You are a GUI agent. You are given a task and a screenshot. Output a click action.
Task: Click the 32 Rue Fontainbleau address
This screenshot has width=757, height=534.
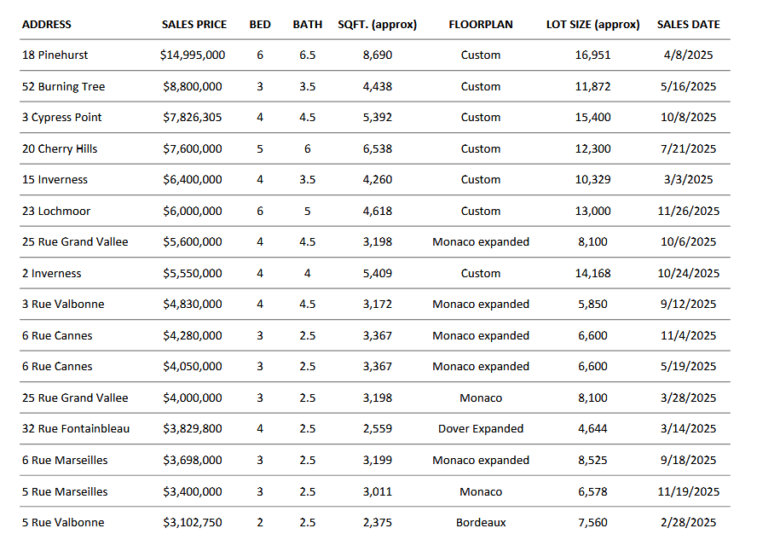pyautogui.click(x=76, y=429)
